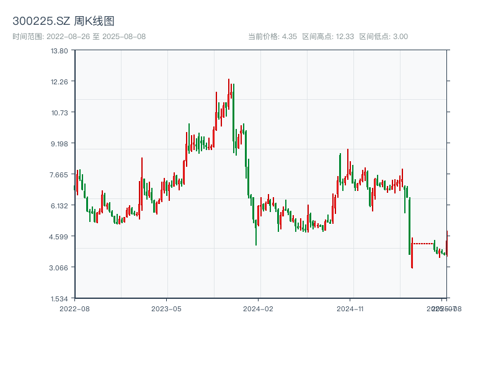This screenshot has width=496, height=372.
Task: Click the 300225.SZ 周K线图 chart title
Action: tap(63, 22)
